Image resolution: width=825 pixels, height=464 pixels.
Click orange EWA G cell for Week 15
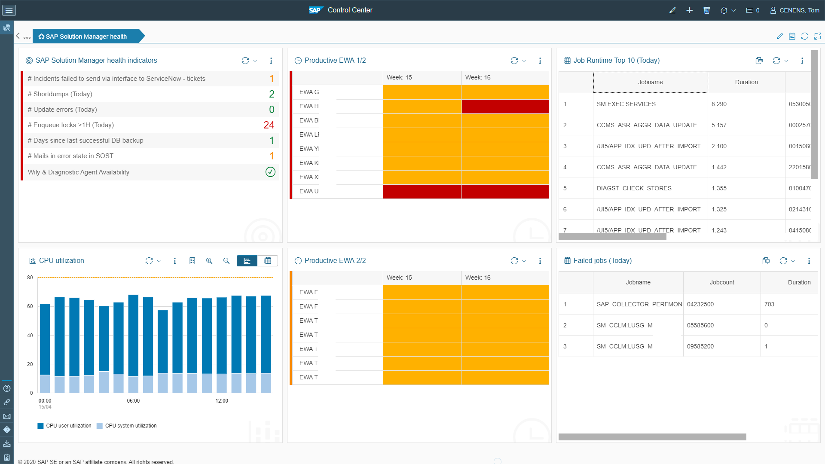[422, 92]
